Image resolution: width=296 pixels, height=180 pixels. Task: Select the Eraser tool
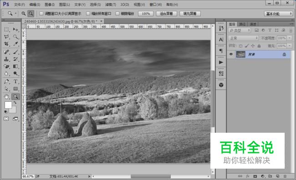[x=6, y=66]
